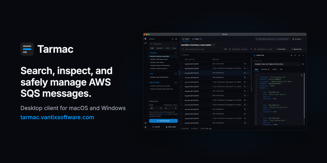Copy message icon for ORD-2026782836 row
This screenshot has width=327, height=163.
click(245, 64)
